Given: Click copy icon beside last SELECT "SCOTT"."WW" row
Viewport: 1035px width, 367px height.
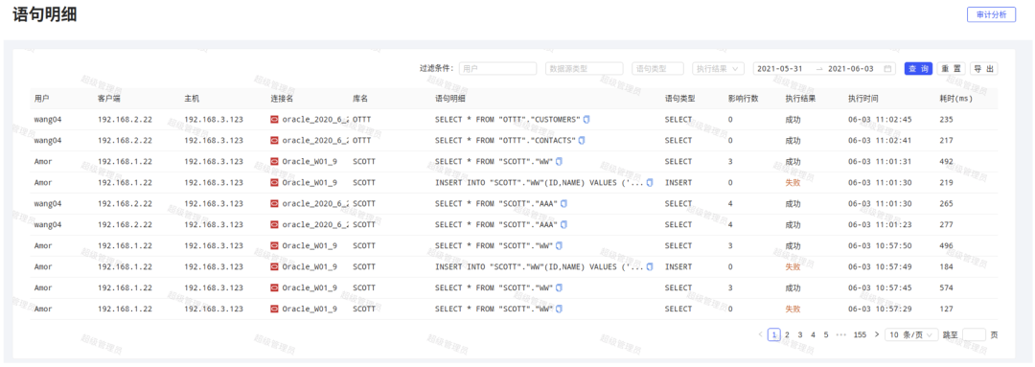Looking at the screenshot, I should coord(559,309).
